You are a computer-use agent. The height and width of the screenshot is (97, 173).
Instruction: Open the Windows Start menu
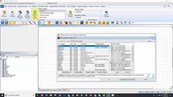pyautogui.click(x=2, y=95)
